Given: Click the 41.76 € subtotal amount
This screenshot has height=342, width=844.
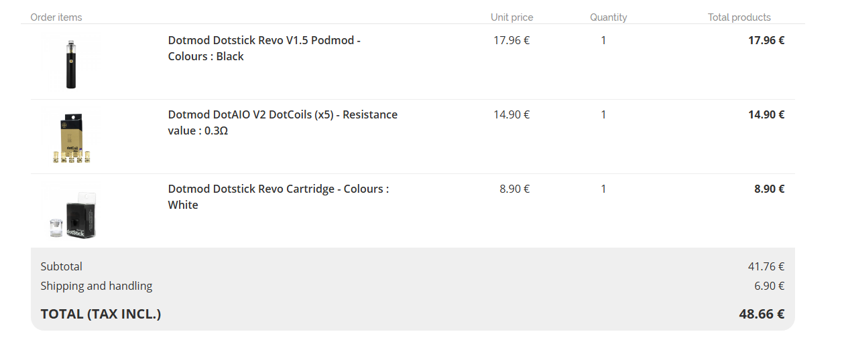Looking at the screenshot, I should 766,266.
